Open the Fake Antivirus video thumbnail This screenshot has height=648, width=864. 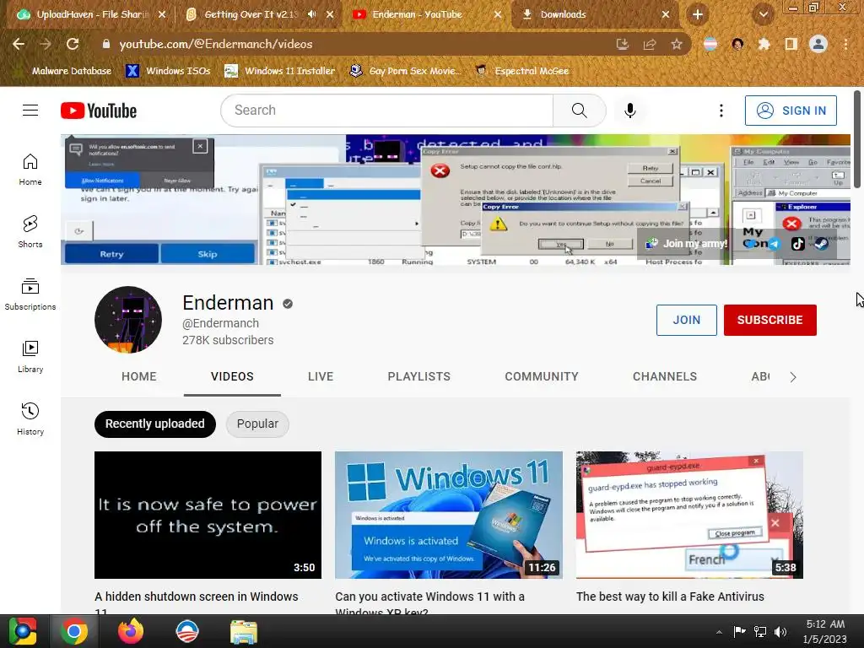(x=689, y=516)
